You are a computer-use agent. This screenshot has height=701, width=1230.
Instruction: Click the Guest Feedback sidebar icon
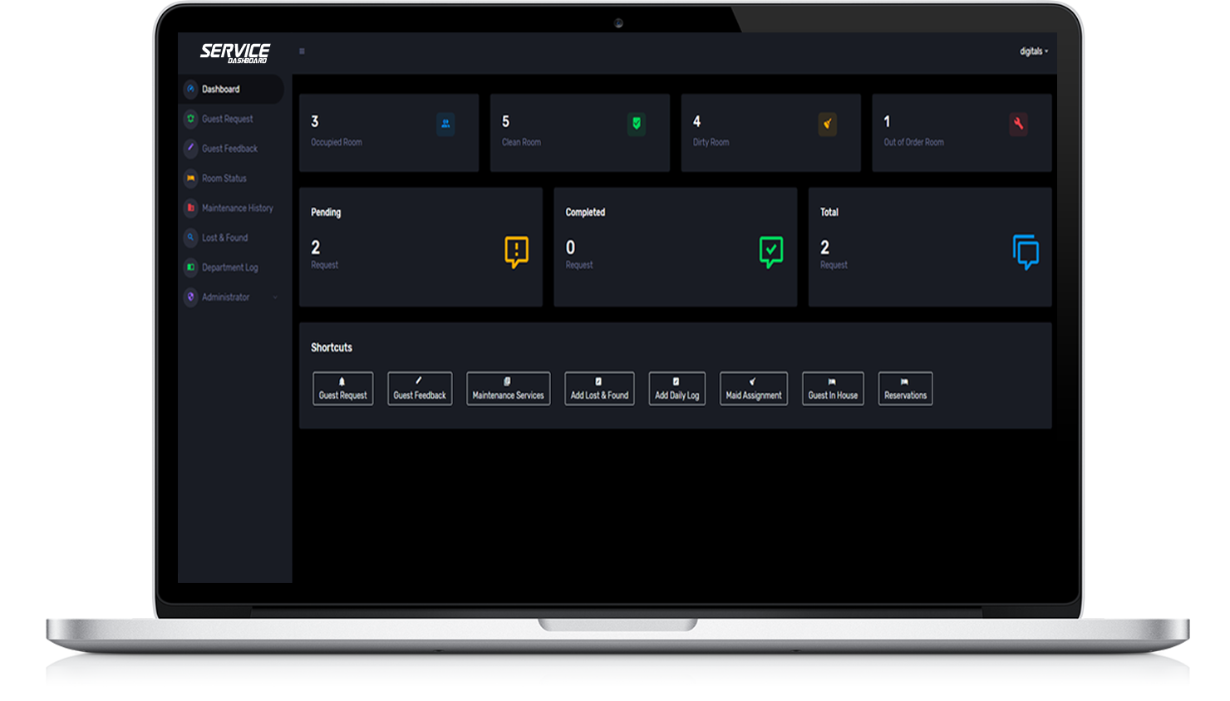191,148
